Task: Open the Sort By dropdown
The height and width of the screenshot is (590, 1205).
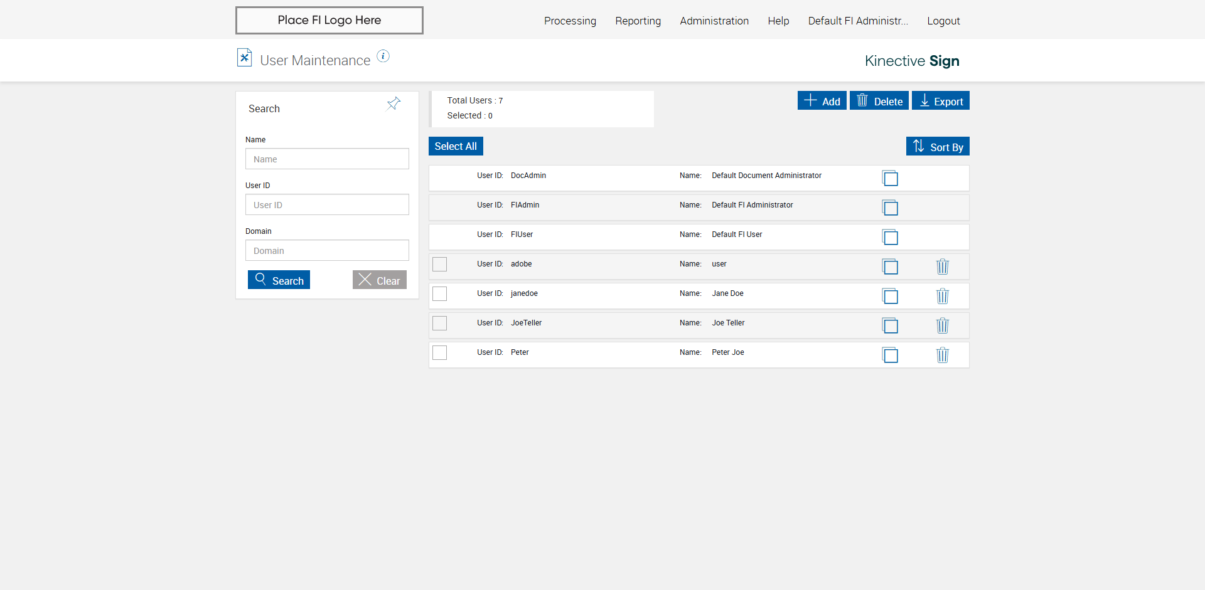Action: pyautogui.click(x=938, y=146)
